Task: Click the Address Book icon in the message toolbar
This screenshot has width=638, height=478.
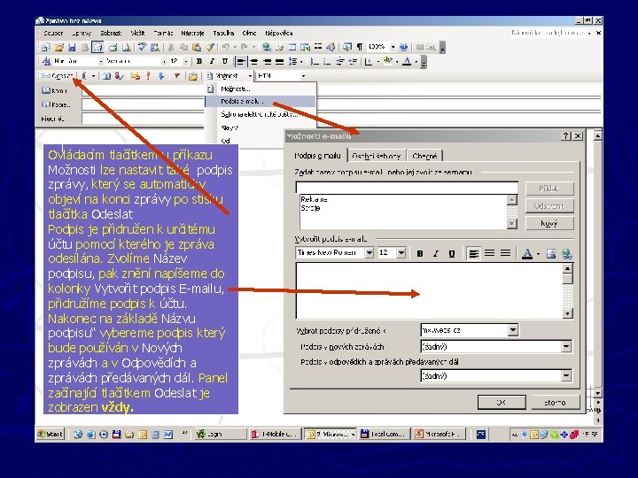Action: (106, 76)
